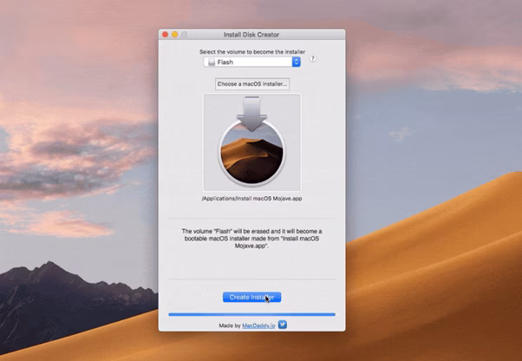Close the Install Disk Creator window
This screenshot has width=522, height=361.
(165, 35)
